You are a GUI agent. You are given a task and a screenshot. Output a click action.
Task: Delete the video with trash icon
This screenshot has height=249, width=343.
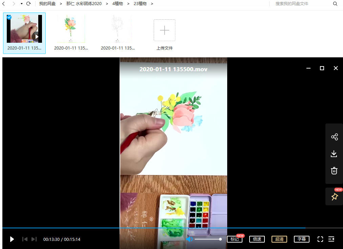click(x=334, y=171)
